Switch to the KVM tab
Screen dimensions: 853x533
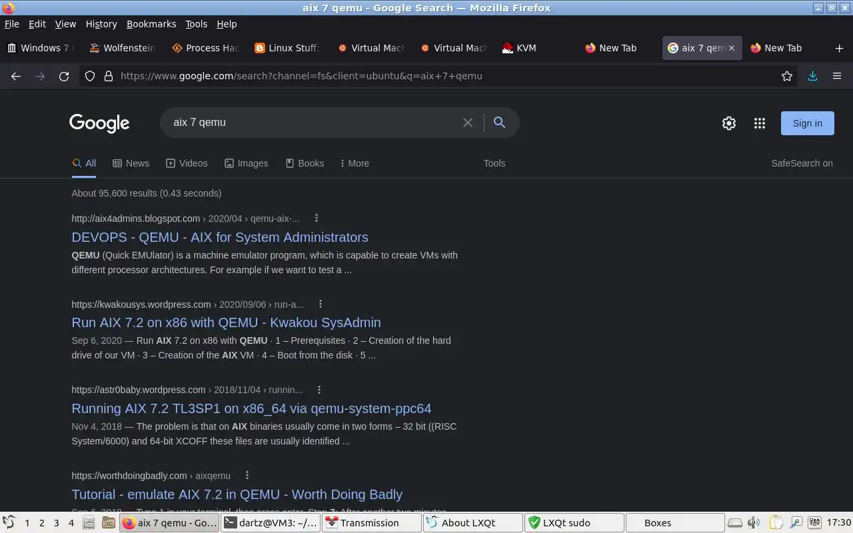click(x=536, y=48)
